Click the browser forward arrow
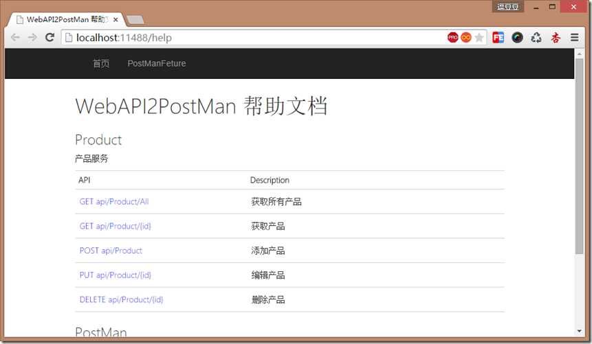Viewport: 592px width, 344px height. [x=32, y=37]
